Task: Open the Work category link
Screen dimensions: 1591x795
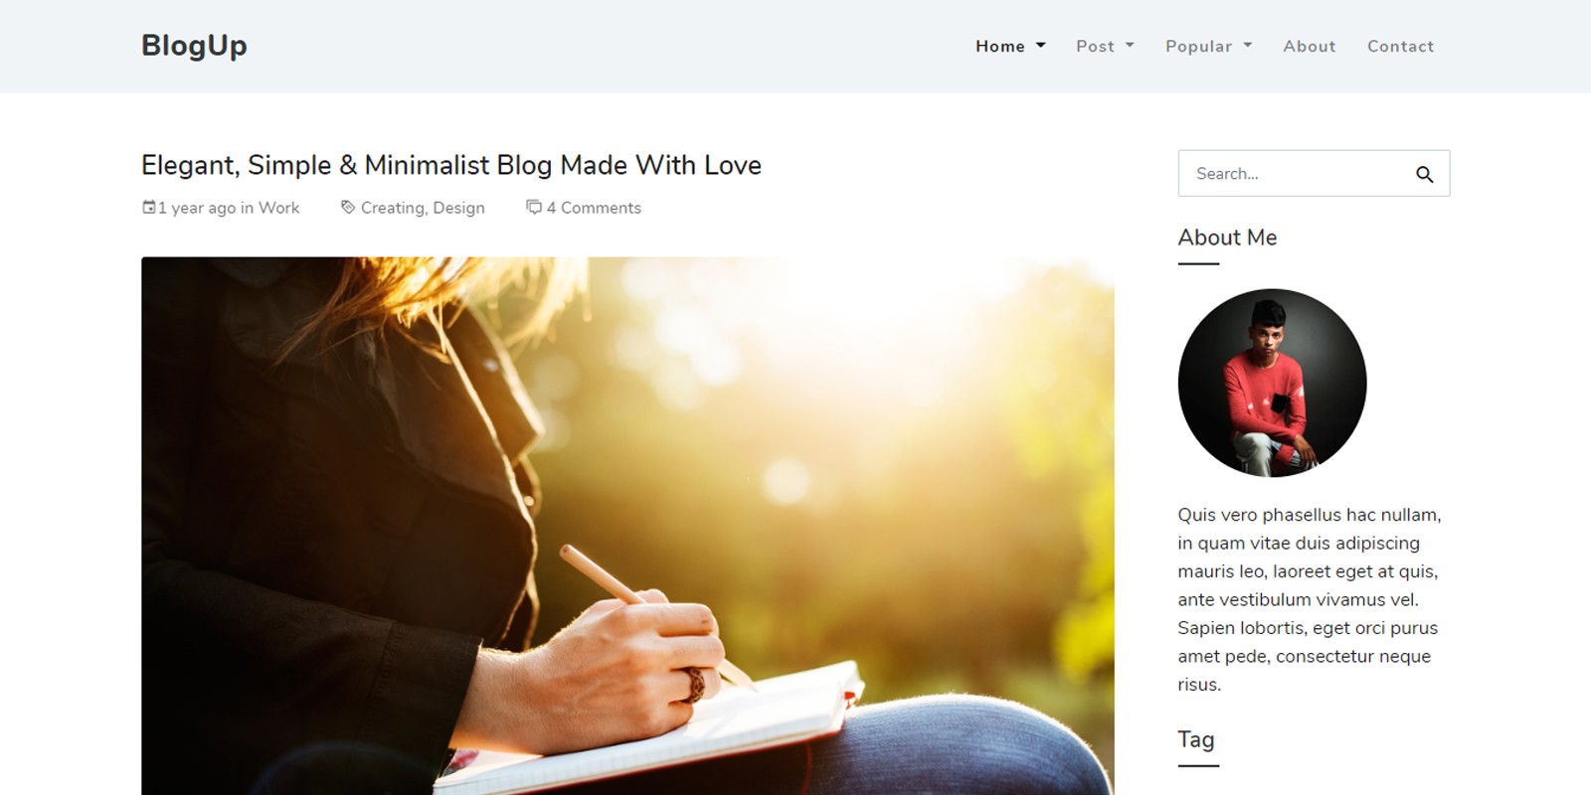Action: click(279, 208)
